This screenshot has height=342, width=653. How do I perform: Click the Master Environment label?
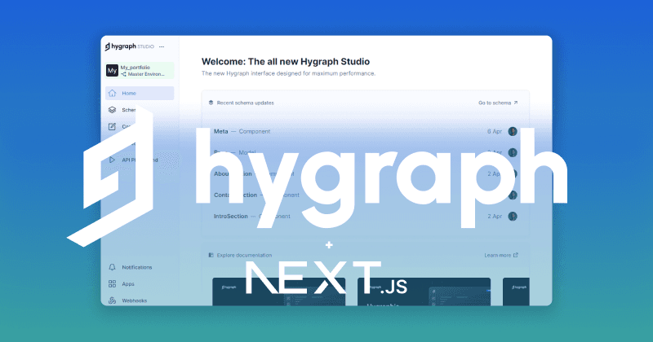pyautogui.click(x=146, y=74)
